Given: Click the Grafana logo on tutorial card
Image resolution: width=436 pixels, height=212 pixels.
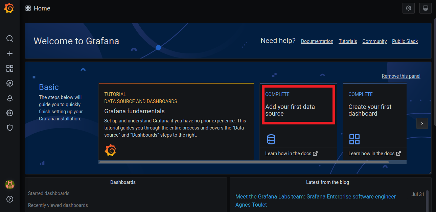Looking at the screenshot, I should point(110,150).
